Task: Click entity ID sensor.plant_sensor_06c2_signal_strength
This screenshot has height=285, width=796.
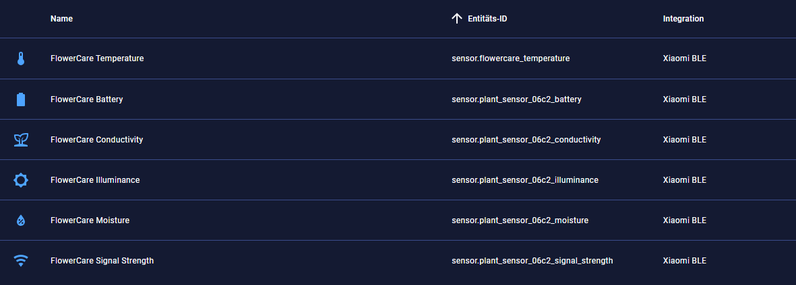Action: (532, 261)
